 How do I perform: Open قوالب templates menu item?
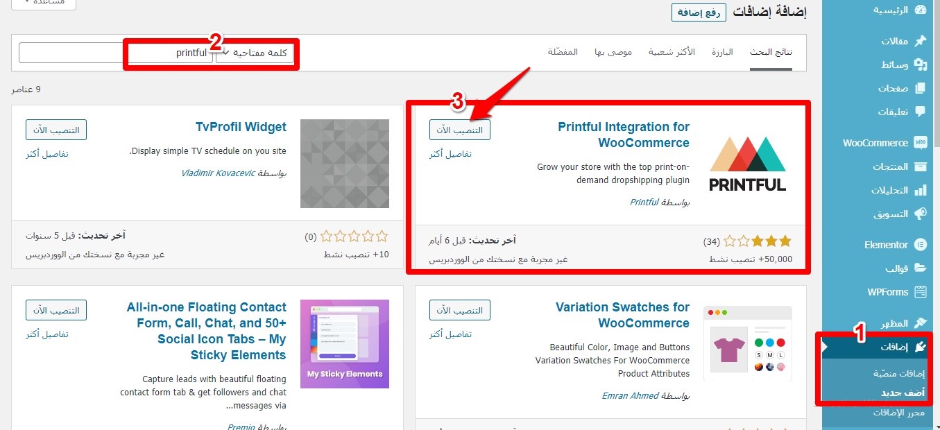(897, 268)
